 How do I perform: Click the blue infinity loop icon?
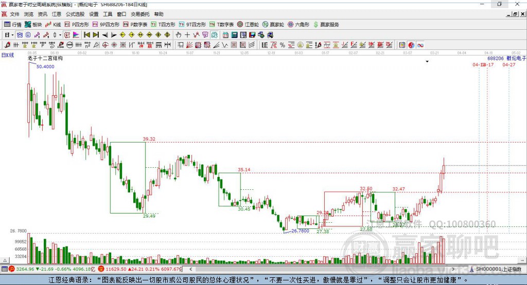[420, 45]
